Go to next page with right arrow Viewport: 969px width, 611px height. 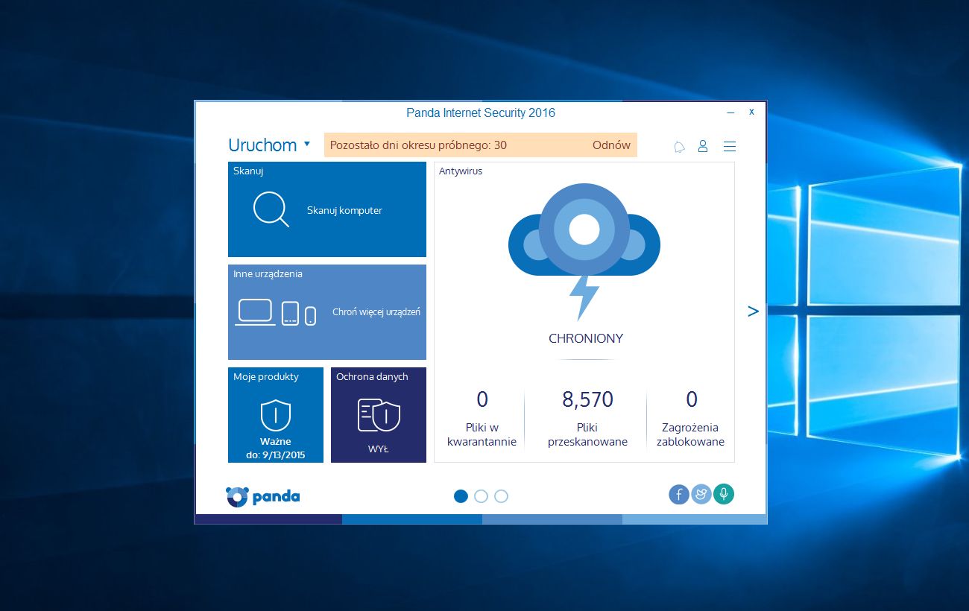(753, 311)
